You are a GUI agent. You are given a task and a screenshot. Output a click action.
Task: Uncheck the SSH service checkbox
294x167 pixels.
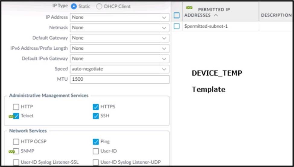96,116
